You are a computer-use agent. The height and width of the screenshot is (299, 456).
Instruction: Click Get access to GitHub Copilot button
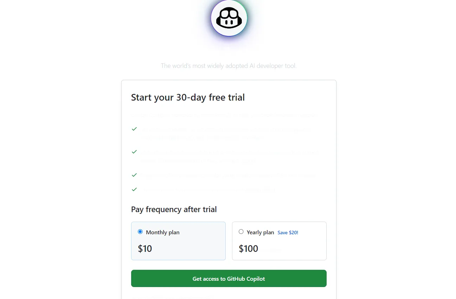[229, 279]
